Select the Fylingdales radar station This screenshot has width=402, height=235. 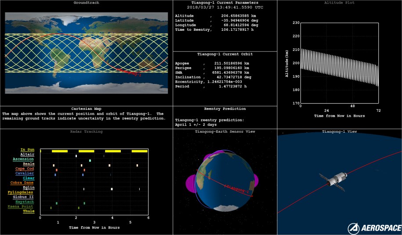[x=21, y=192]
